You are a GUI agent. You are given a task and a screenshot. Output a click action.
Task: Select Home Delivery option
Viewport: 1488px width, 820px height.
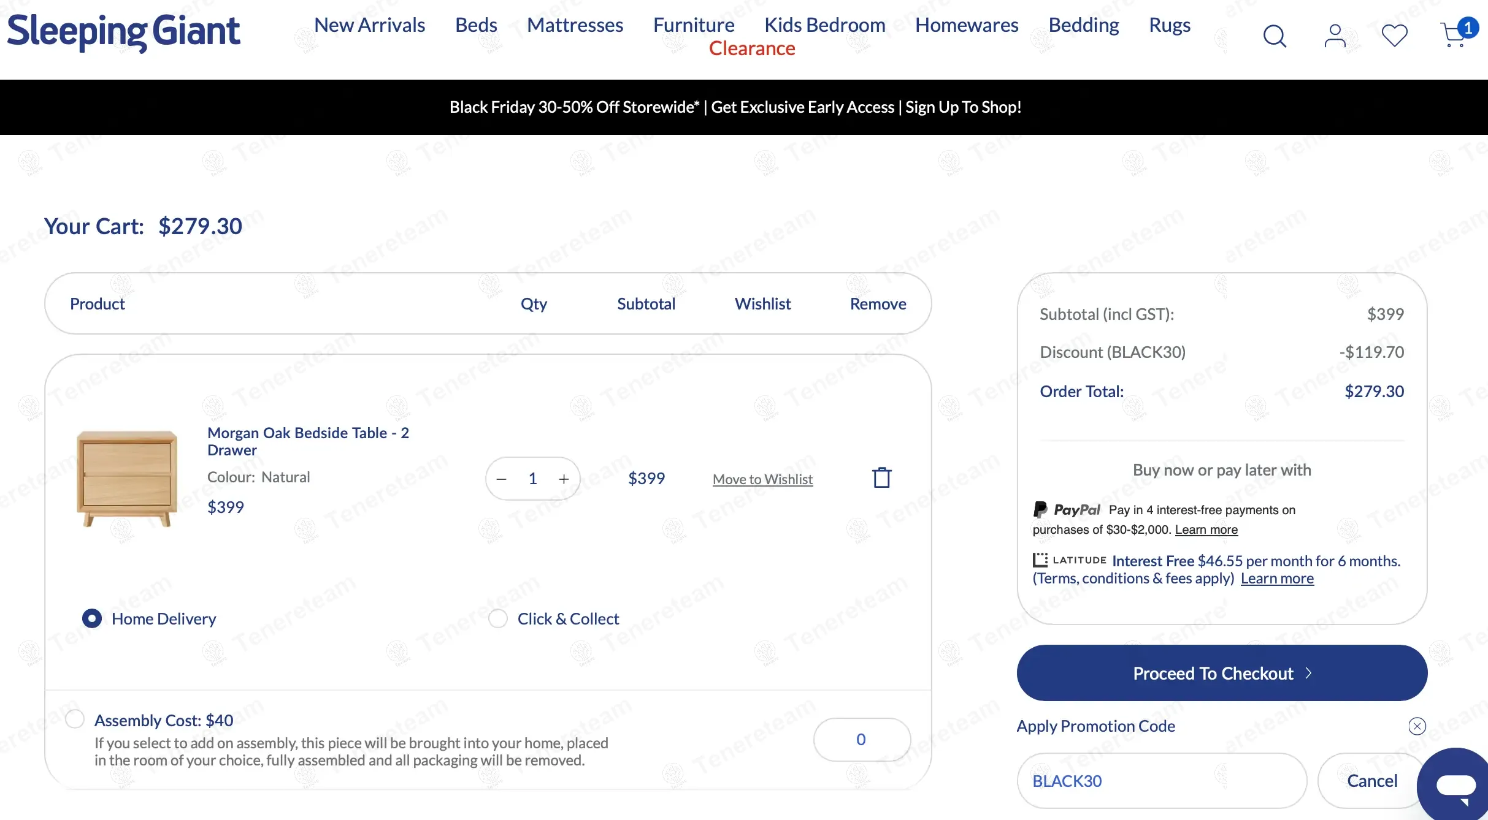click(92, 618)
